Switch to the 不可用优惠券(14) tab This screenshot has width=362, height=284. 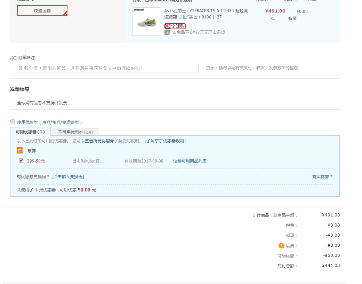click(75, 132)
